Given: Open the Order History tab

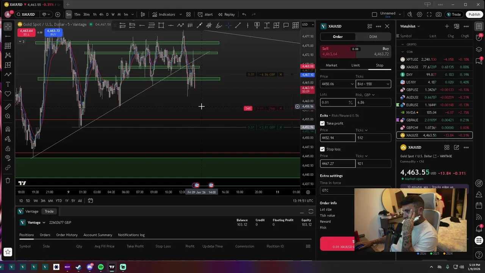Looking at the screenshot, I should tap(67, 235).
